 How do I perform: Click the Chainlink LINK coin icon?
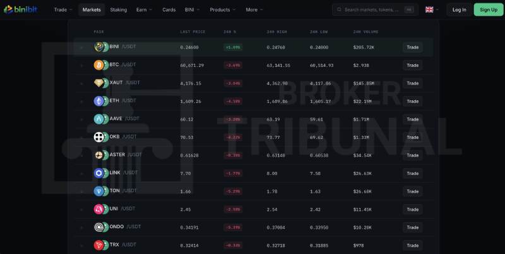pyautogui.click(x=99, y=173)
